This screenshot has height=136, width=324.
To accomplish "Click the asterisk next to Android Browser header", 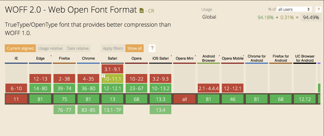I will (219, 56).
